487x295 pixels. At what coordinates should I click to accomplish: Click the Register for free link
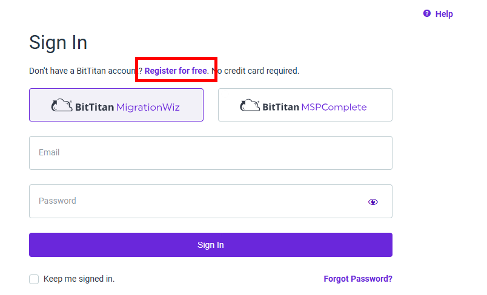coord(176,71)
